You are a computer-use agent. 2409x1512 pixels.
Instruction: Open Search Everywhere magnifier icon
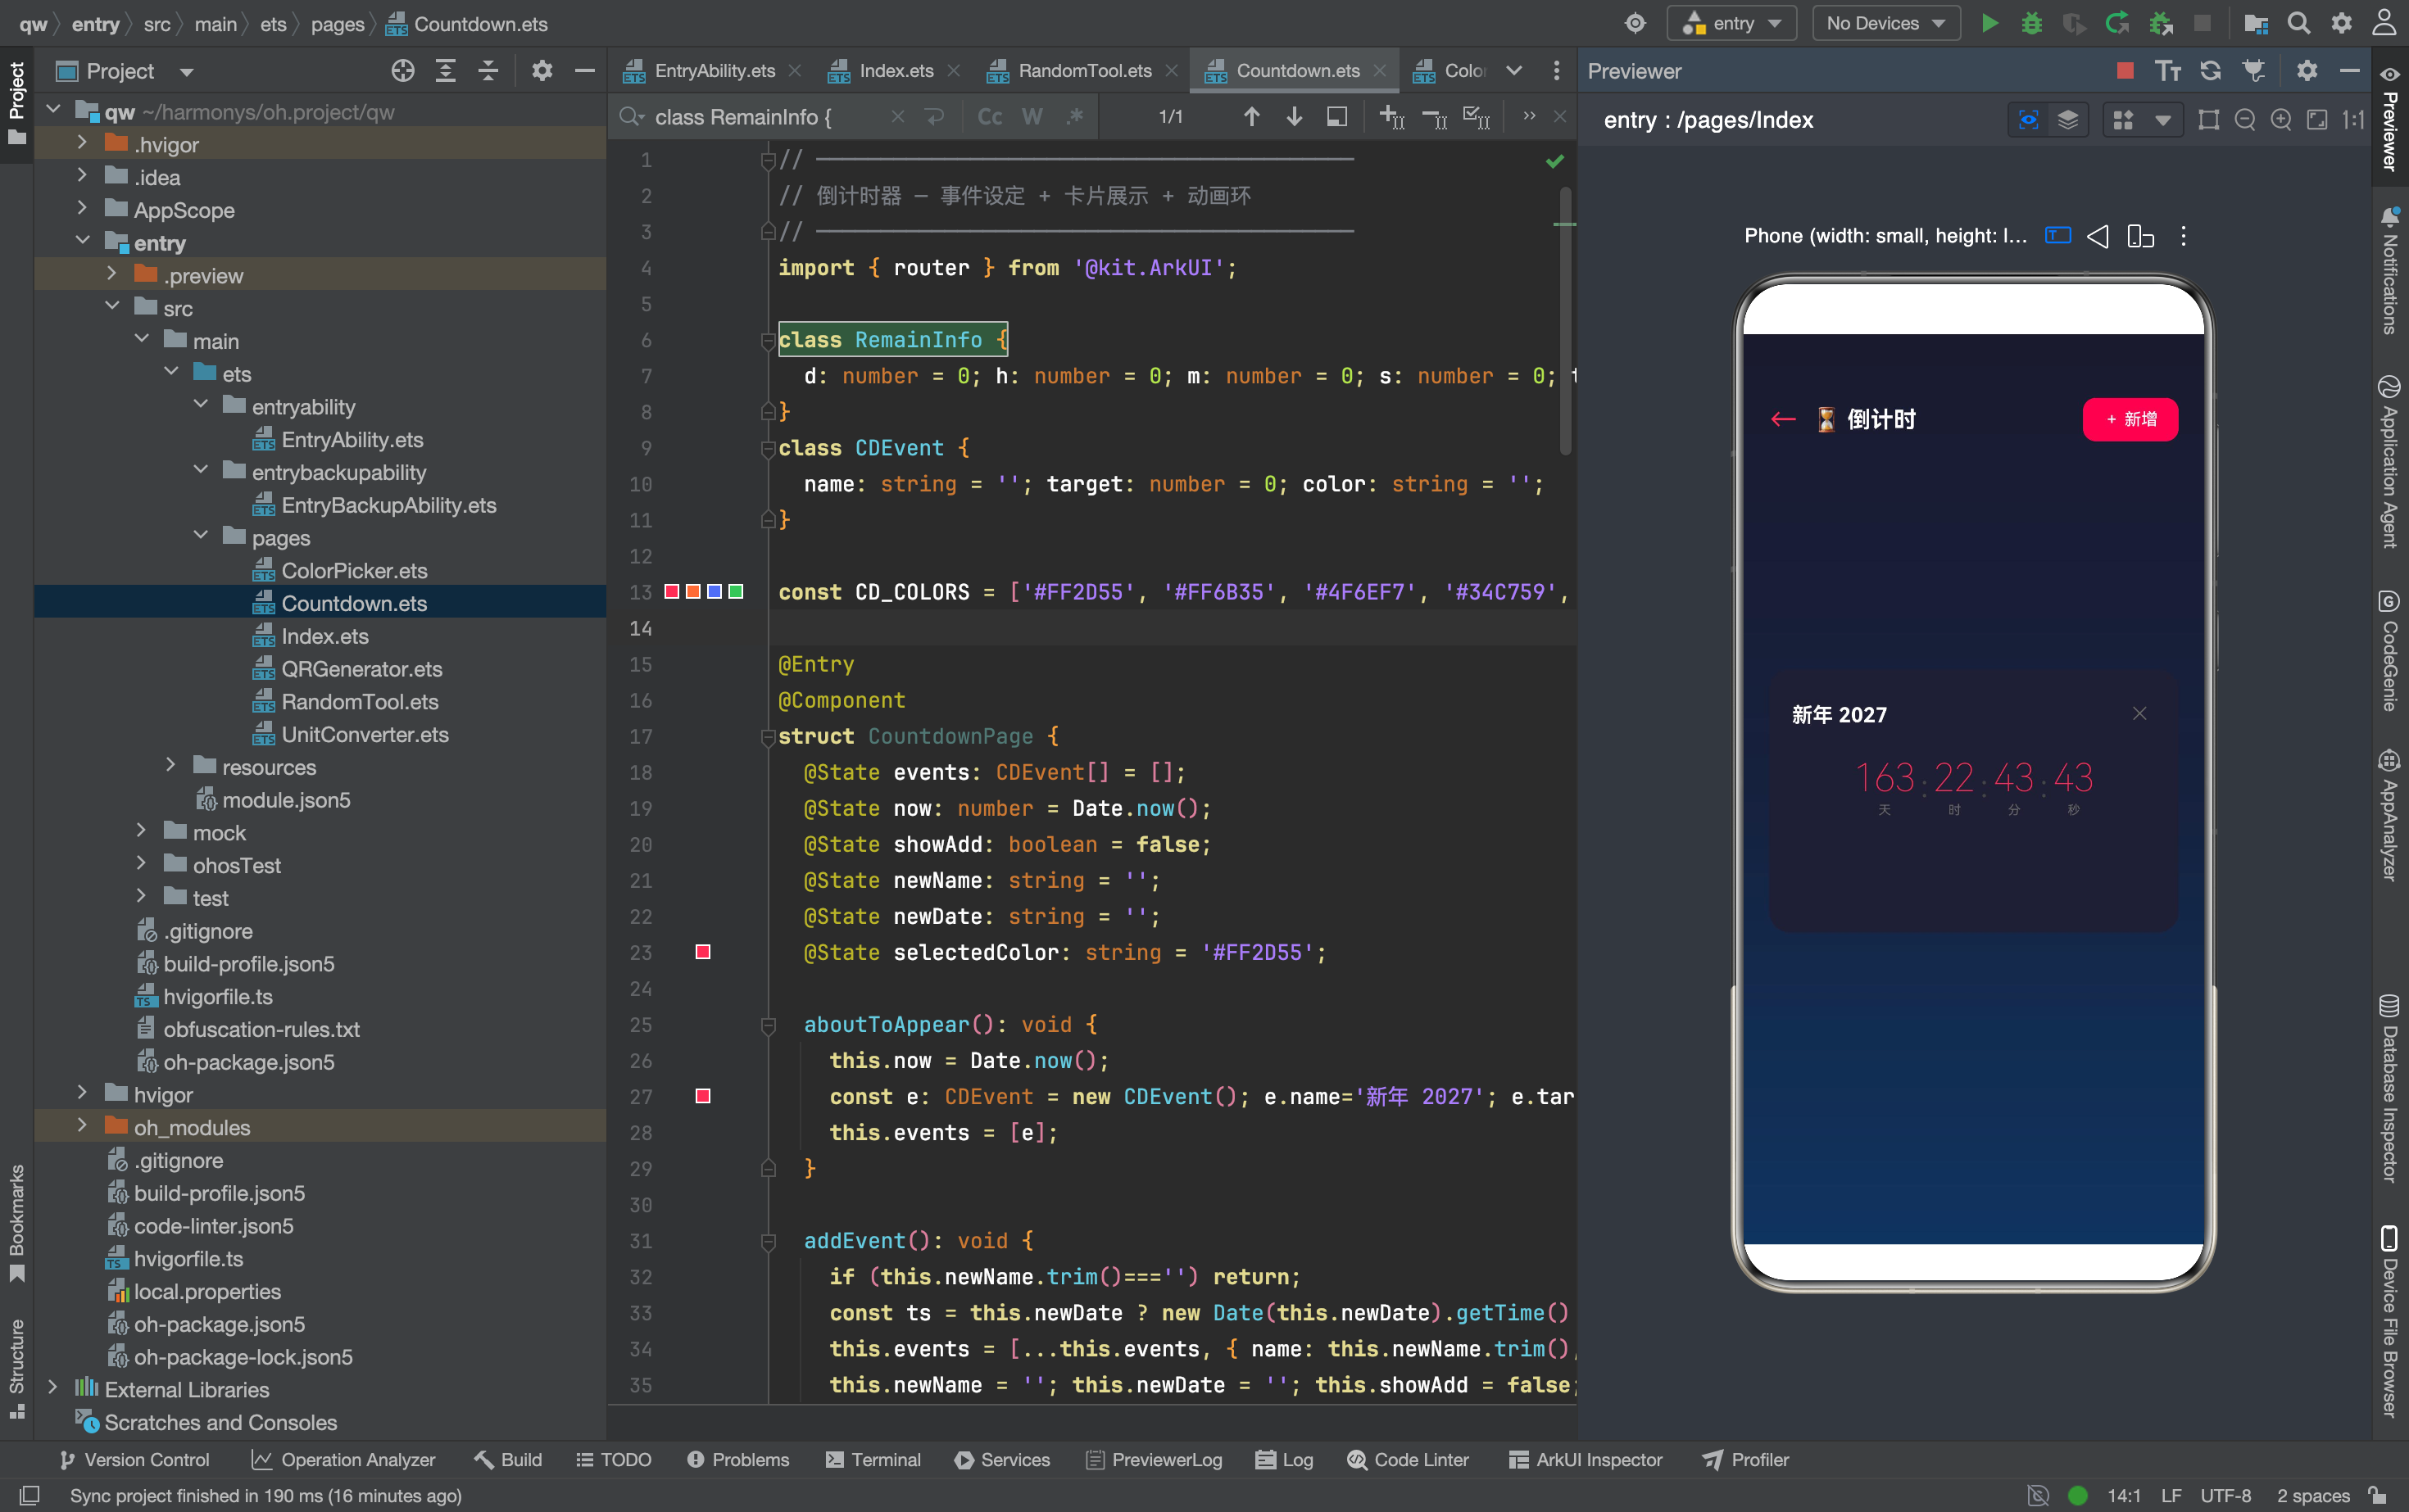point(2299,23)
